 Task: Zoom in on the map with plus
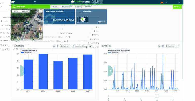pyautogui.click(x=41, y=34)
